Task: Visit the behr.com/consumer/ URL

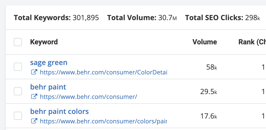Action: (x=88, y=97)
